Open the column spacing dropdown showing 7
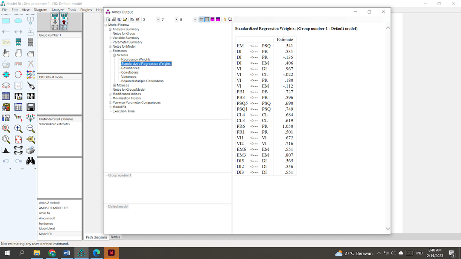This screenshot has height=259, width=461. (176, 20)
